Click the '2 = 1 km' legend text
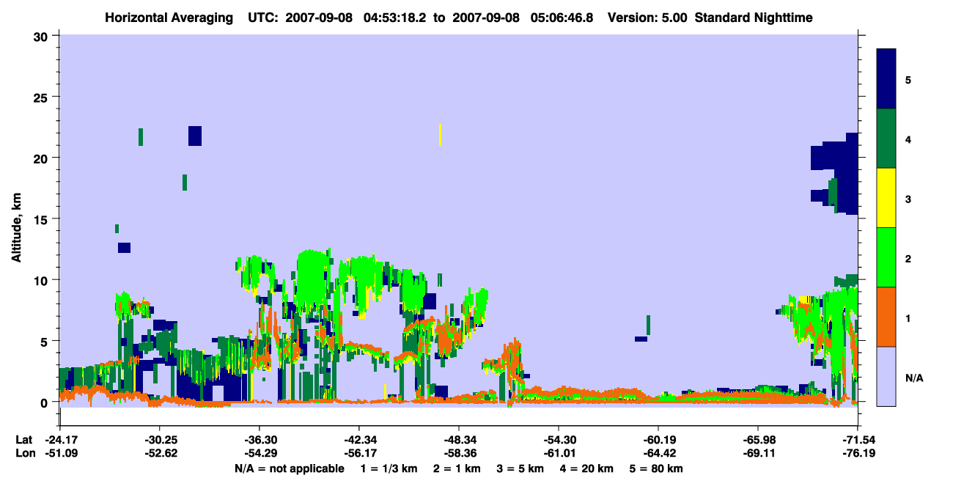 coord(457,468)
